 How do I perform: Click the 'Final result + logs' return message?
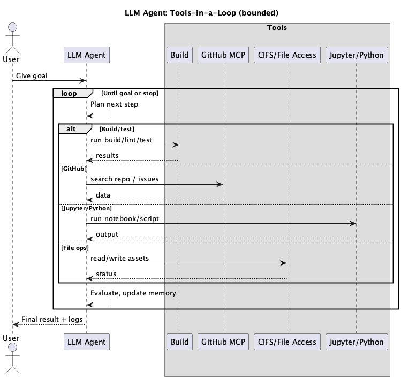(52, 319)
